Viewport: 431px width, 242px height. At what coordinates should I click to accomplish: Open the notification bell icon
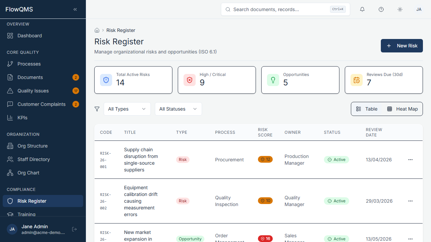[362, 9]
